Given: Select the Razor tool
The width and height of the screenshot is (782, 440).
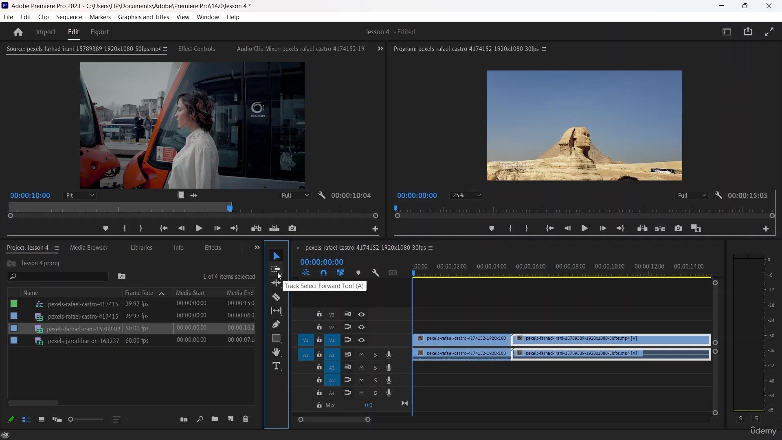Looking at the screenshot, I should click(x=276, y=297).
